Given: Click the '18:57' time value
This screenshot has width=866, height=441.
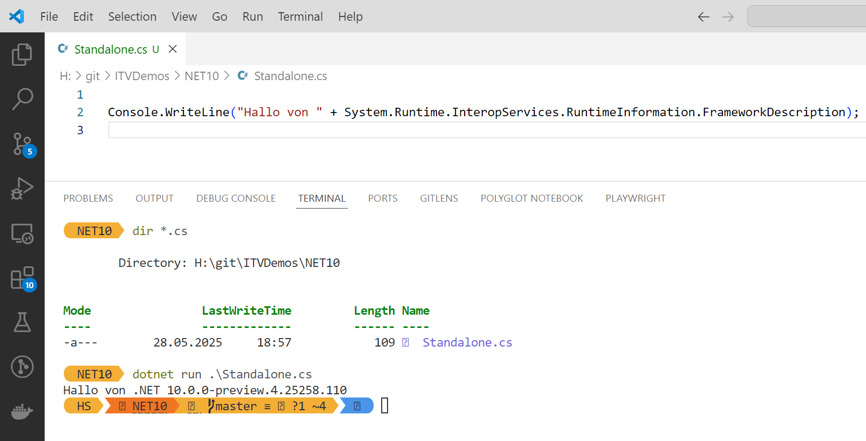Looking at the screenshot, I should tap(274, 342).
